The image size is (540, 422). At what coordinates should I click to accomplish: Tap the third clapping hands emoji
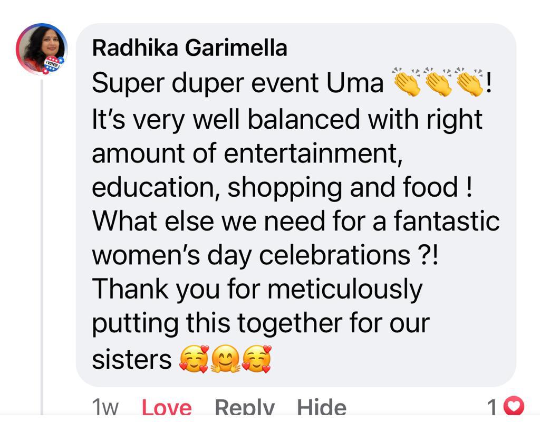(469, 83)
